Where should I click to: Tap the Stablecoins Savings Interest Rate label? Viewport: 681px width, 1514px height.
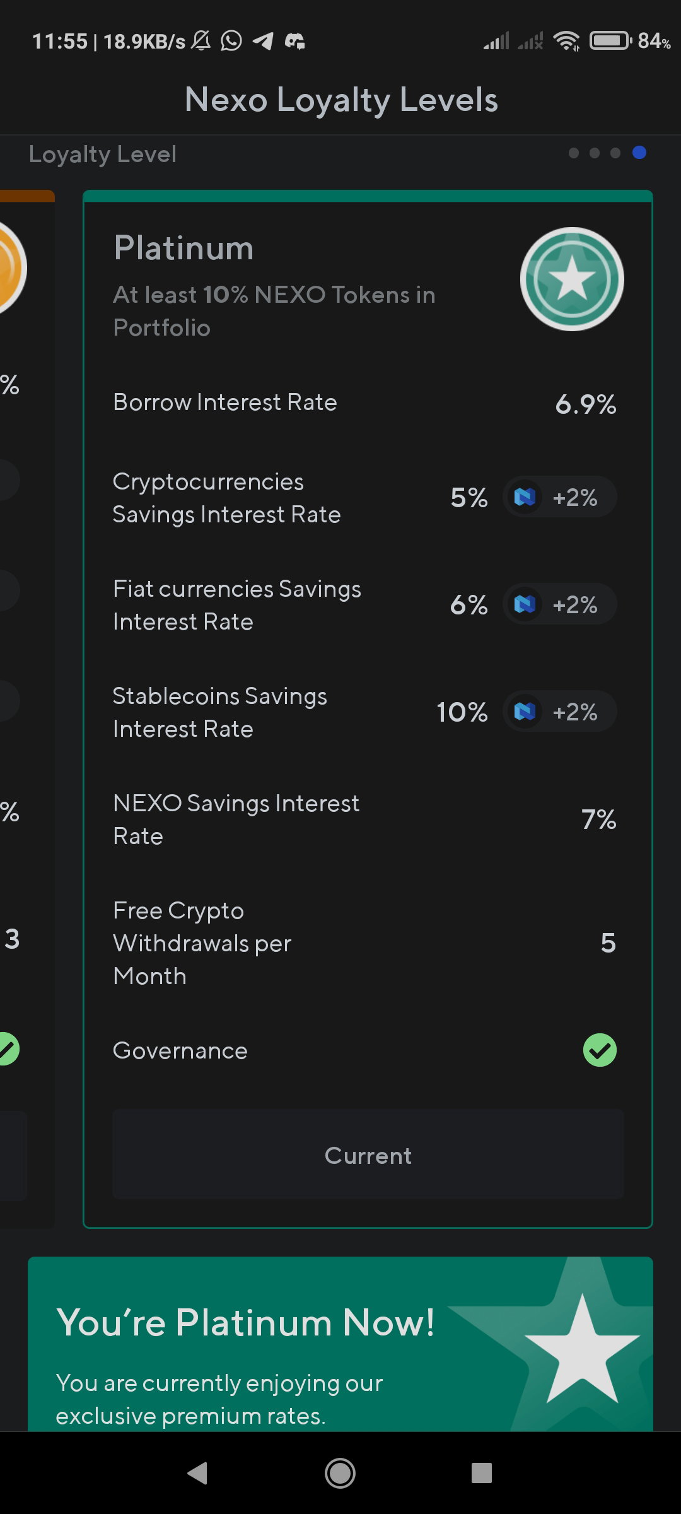coord(220,712)
